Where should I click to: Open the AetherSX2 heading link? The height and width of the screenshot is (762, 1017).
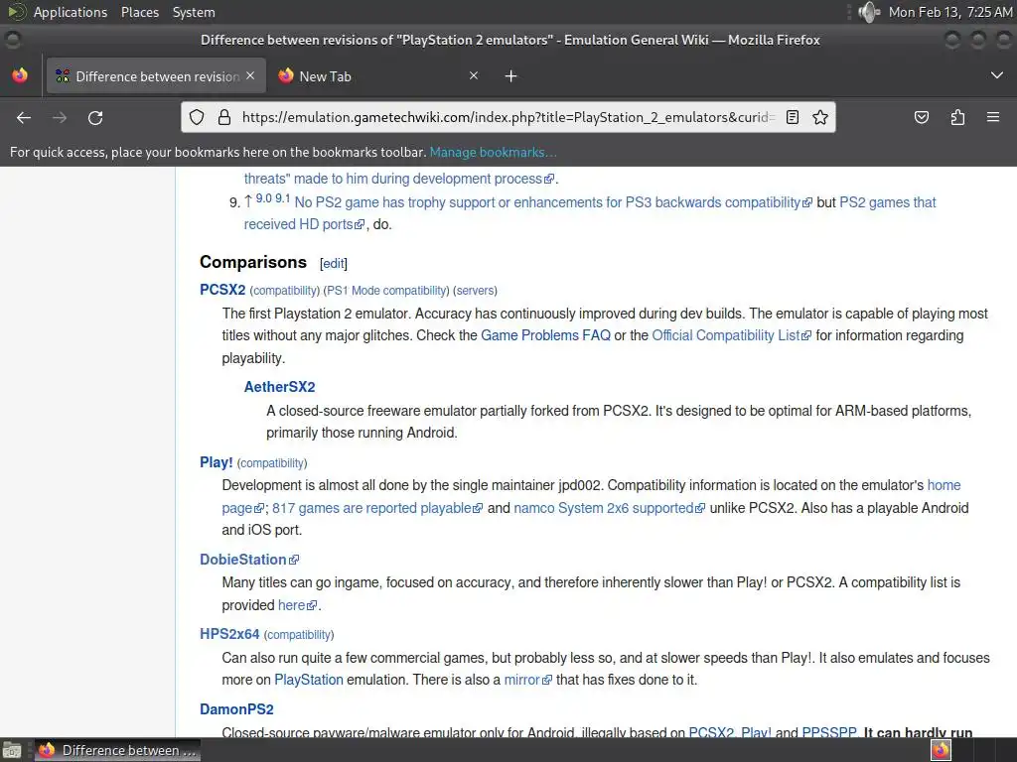[279, 387]
